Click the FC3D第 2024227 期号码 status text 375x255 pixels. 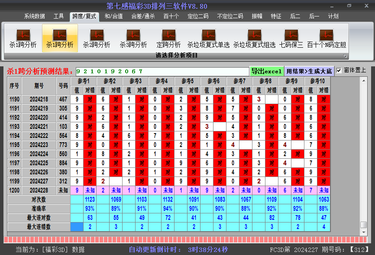(x=319, y=250)
